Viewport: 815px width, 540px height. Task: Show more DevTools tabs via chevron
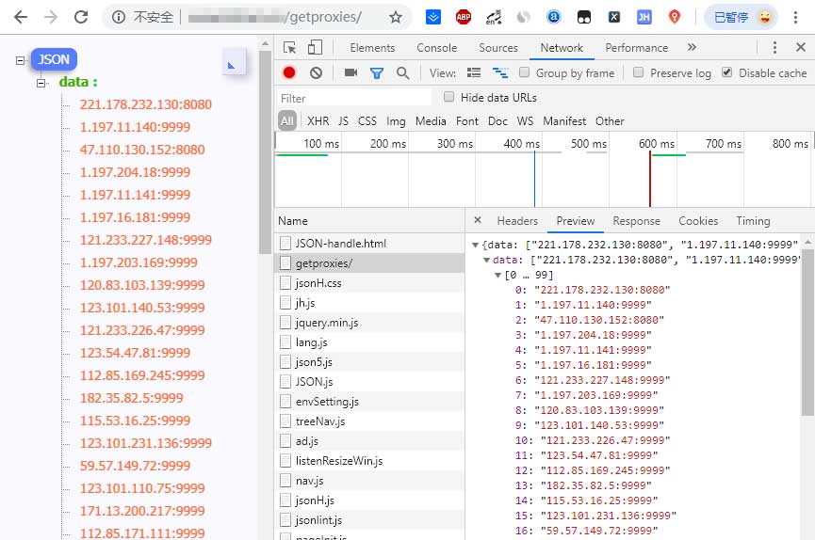692,47
